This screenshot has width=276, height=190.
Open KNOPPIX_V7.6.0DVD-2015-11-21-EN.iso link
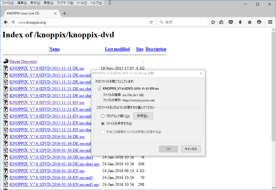(x=47, y=102)
